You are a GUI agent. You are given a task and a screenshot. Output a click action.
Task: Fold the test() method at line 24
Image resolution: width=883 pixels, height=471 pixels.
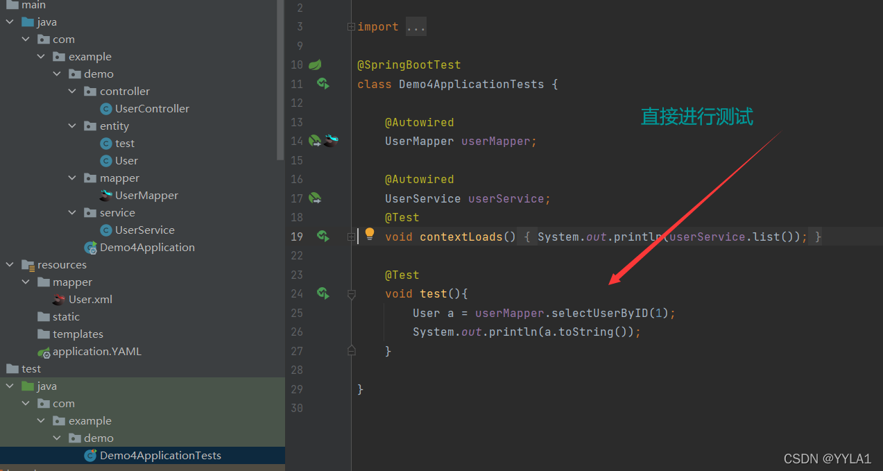[x=351, y=294]
